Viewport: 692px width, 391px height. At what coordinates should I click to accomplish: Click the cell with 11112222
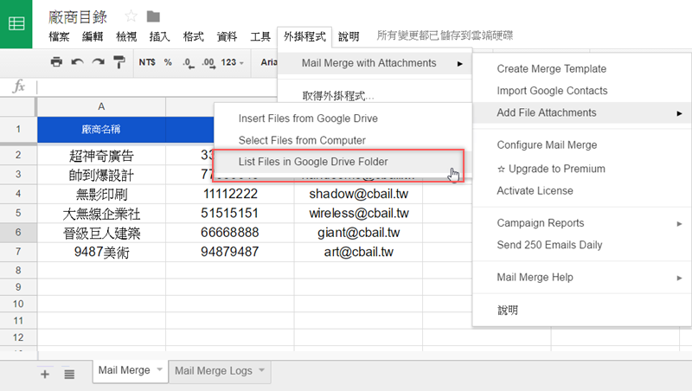click(x=230, y=194)
